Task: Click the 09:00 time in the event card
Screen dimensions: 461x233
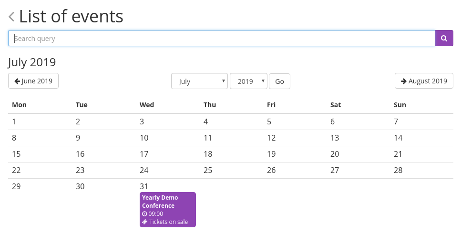Action: point(156,214)
